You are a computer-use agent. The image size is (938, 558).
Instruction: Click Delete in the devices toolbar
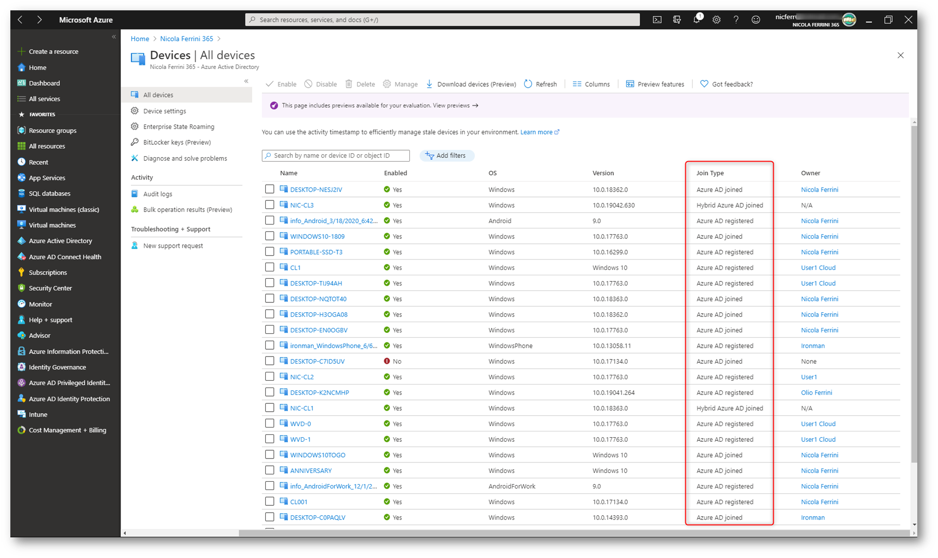tap(360, 84)
